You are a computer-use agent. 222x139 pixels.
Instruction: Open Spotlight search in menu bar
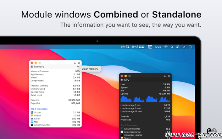(172, 47)
